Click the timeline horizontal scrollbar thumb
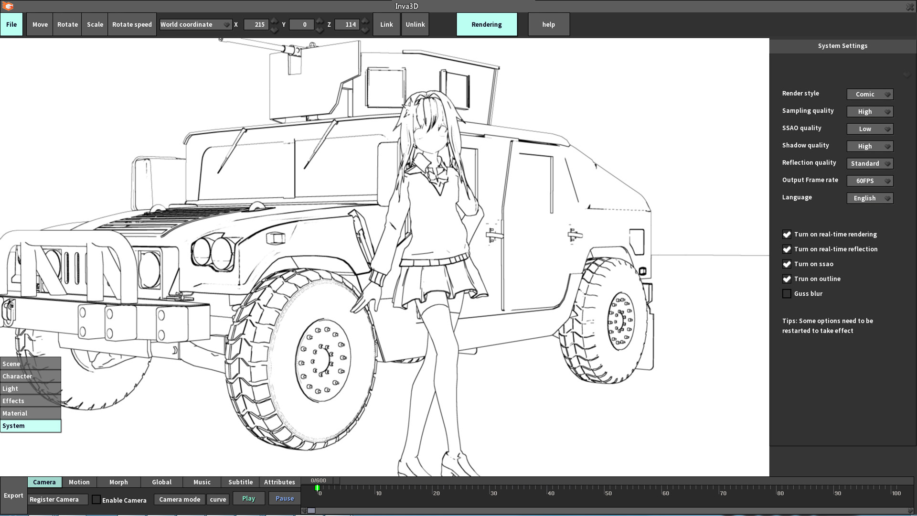 pos(311,511)
